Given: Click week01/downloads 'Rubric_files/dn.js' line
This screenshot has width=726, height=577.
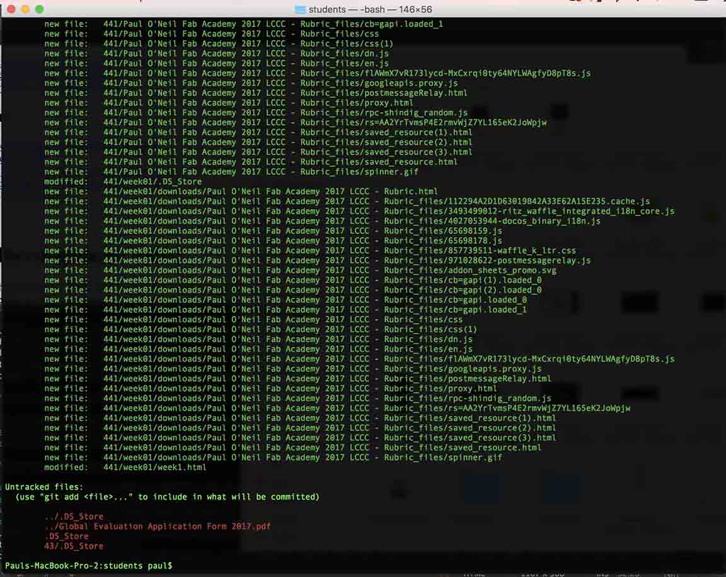Looking at the screenshot, I should (x=258, y=339).
